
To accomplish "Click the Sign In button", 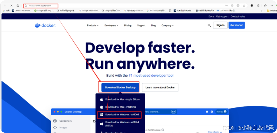I will [x=220, y=25].
